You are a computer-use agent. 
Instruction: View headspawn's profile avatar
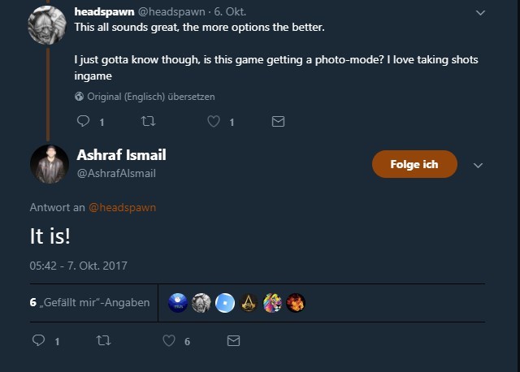[x=47, y=25]
